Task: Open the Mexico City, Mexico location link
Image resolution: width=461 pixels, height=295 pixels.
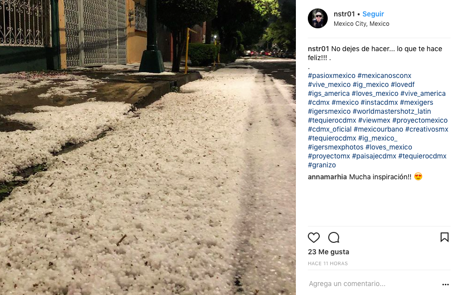Action: [362, 24]
